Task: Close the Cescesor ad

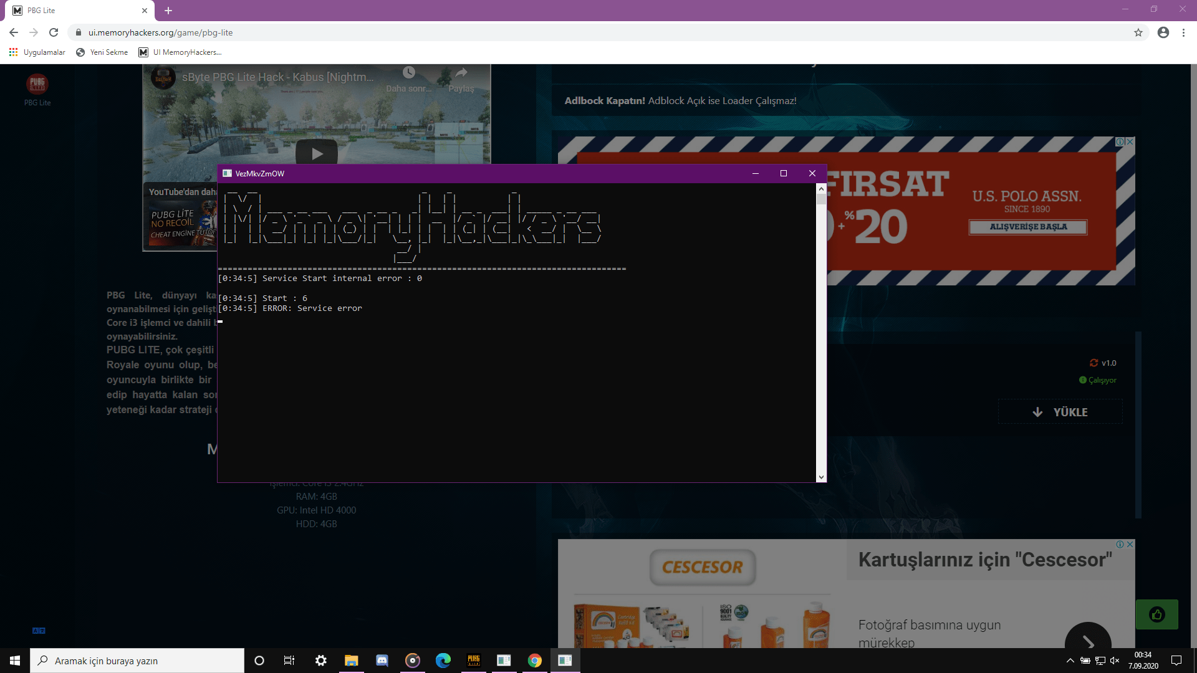Action: [1130, 544]
